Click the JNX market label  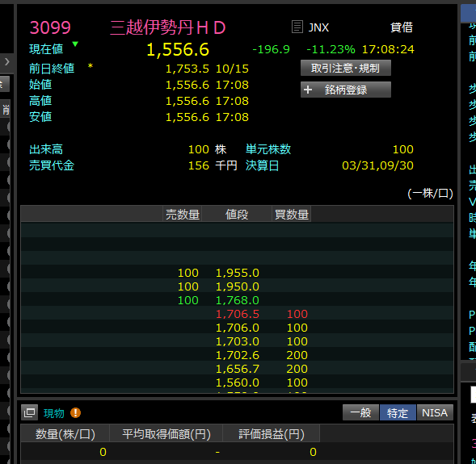click(318, 27)
